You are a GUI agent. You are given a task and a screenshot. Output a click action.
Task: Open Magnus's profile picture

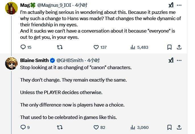[11, 8]
